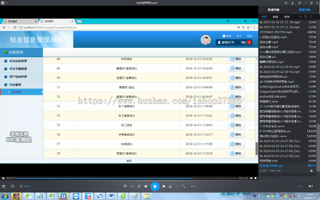
Task: Click the fast-forward icon after total time
Action: 251,178
